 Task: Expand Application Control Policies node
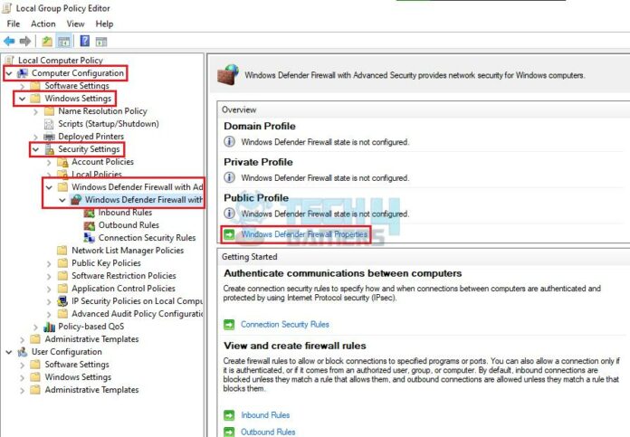click(49, 289)
